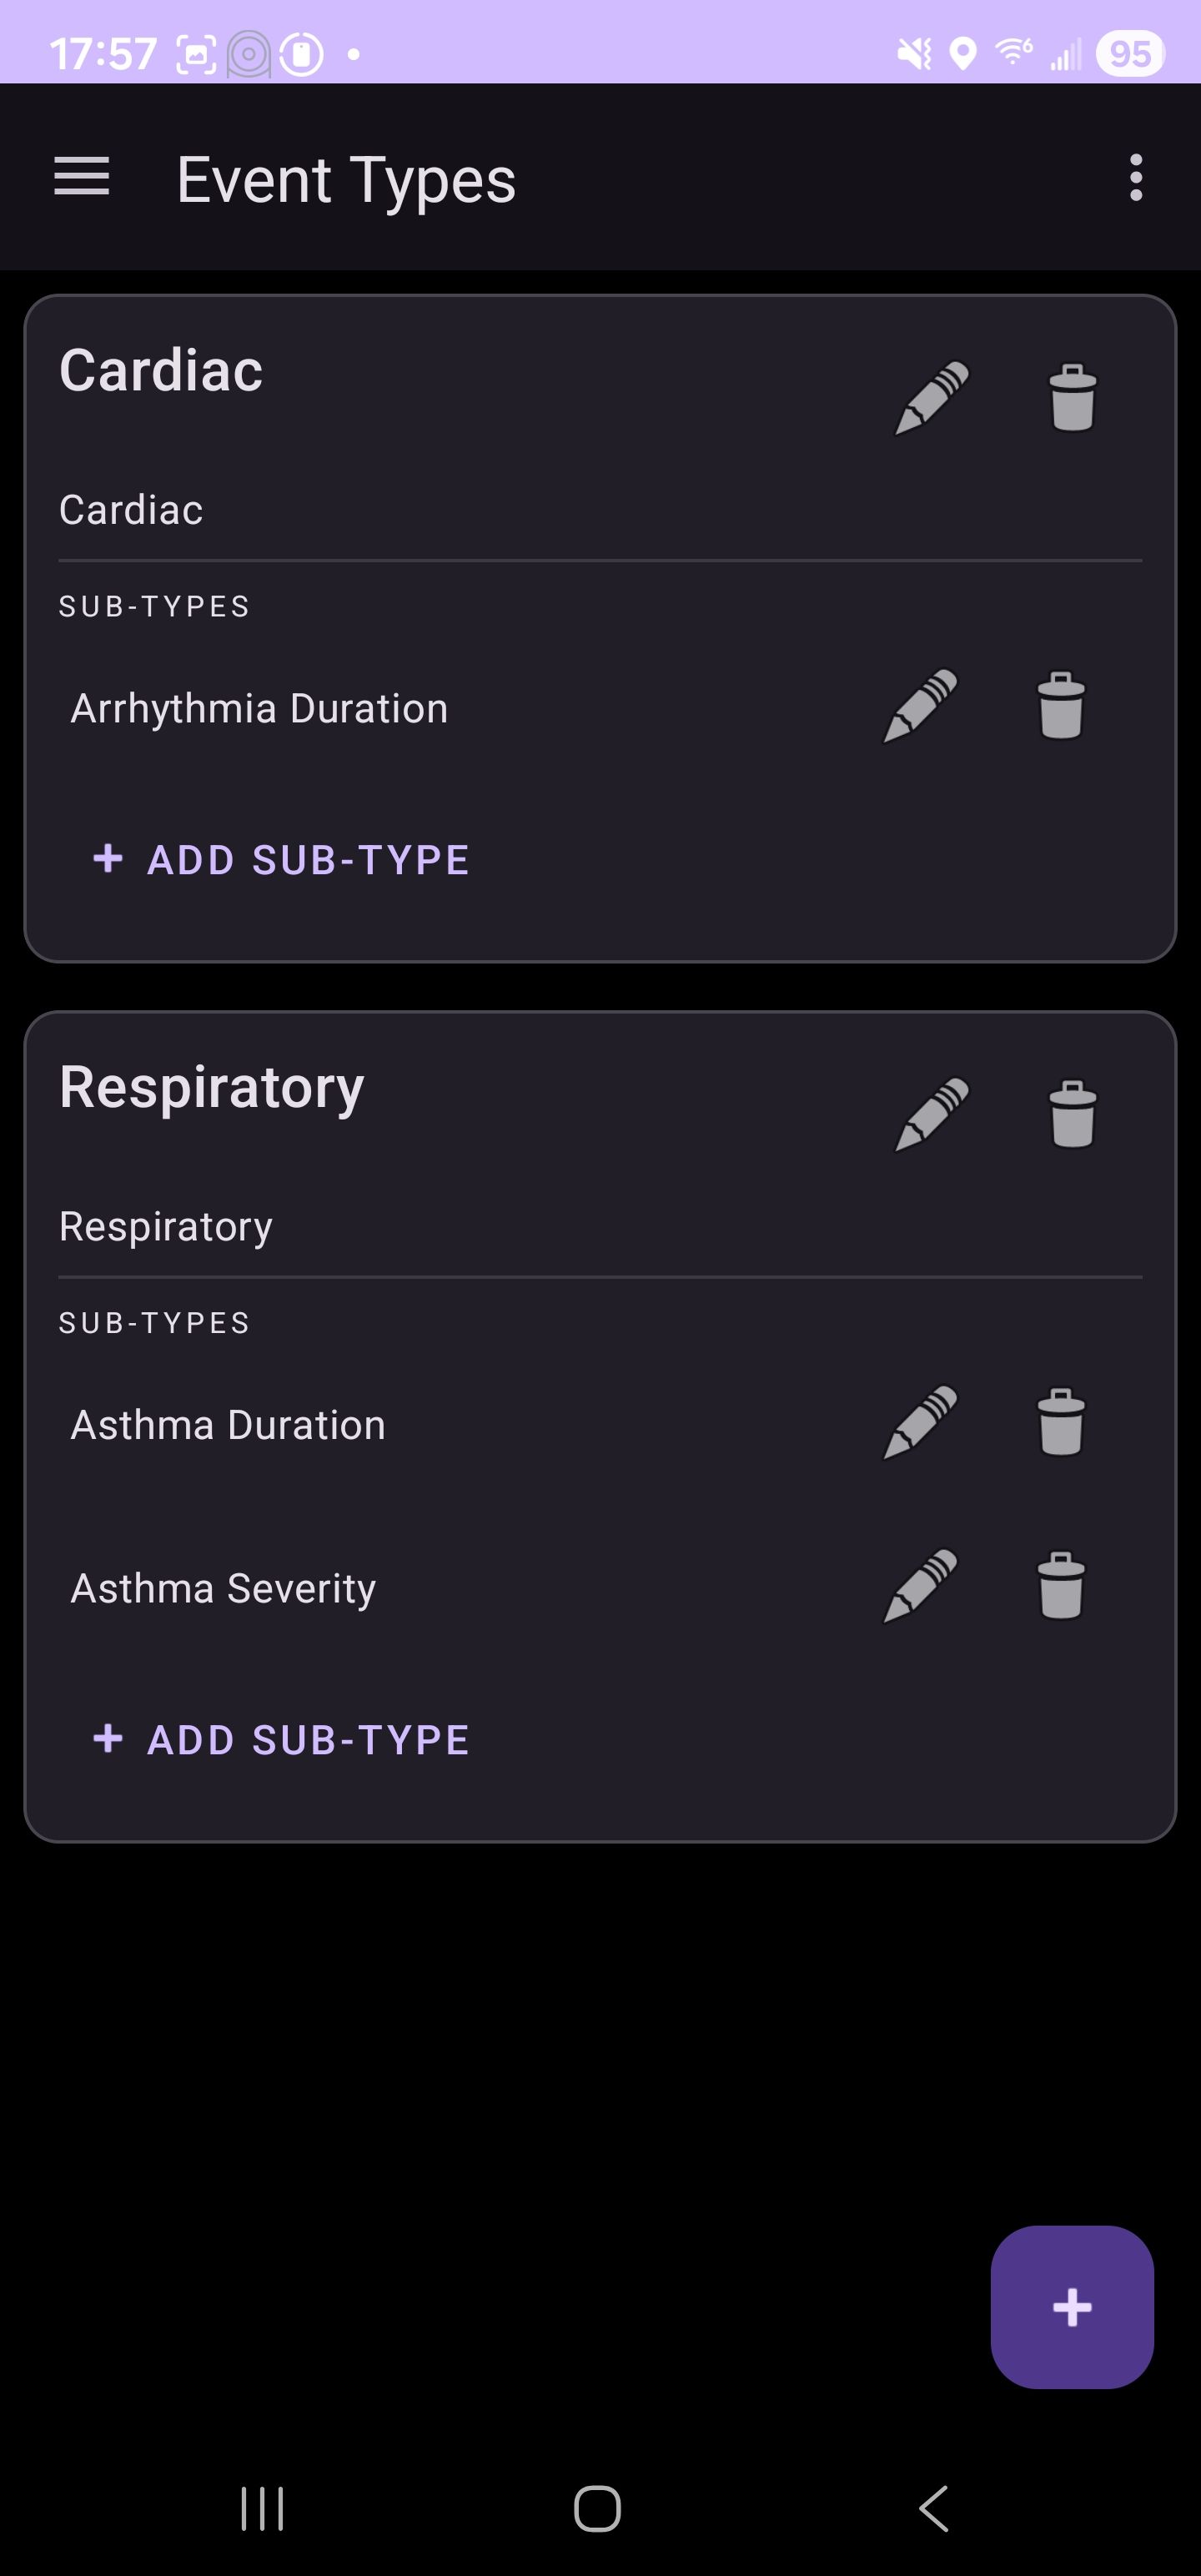
Task: Edit the Asthma Severity sub-type
Action: tap(920, 1586)
